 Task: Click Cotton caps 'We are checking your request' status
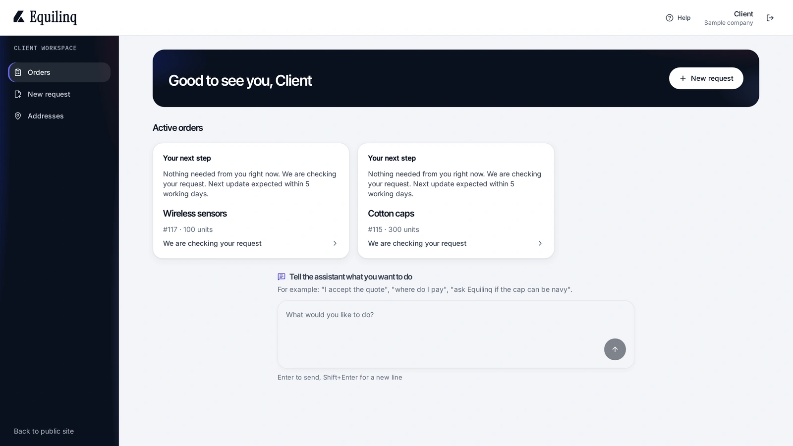(417, 243)
